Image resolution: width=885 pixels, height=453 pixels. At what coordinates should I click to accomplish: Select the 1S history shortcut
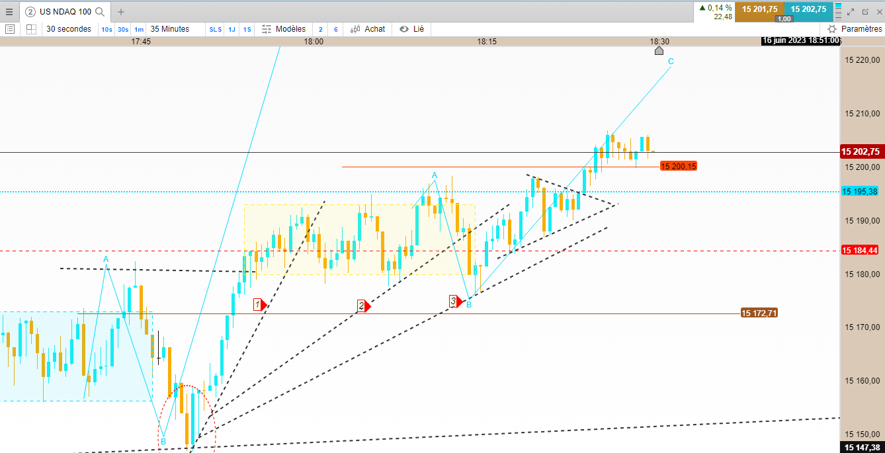247,30
